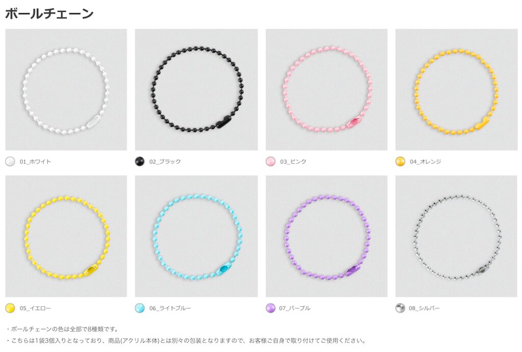The image size is (522, 352).
Task: Select the pink color swatch circle
Action: point(270,161)
